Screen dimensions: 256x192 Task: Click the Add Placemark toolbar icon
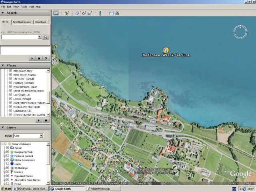pyautogui.click(x=67, y=13)
